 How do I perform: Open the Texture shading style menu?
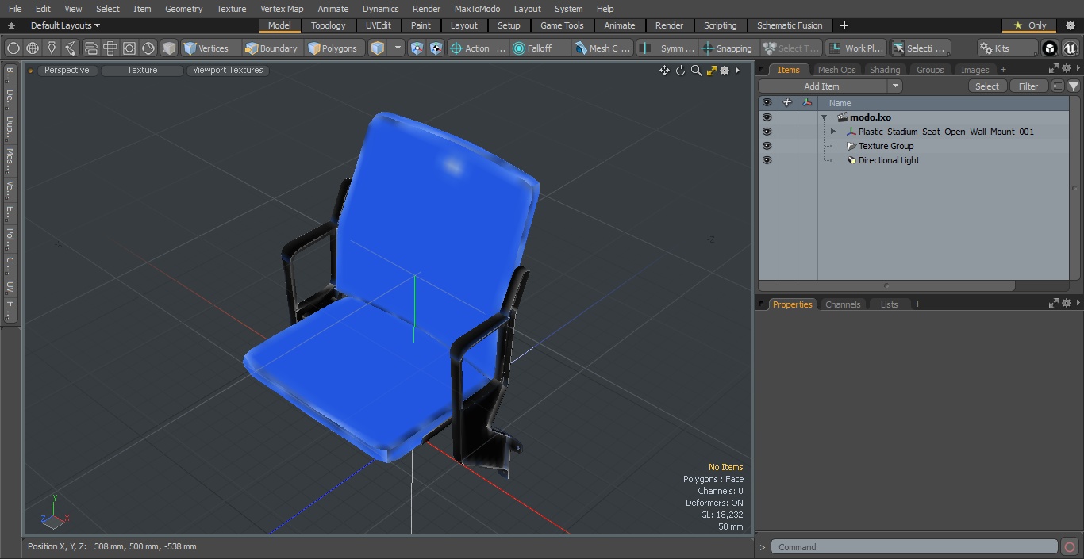click(142, 70)
